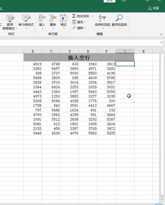Select cell containing 1776
This screenshot has height=205, width=165.
[x=88, y=101]
